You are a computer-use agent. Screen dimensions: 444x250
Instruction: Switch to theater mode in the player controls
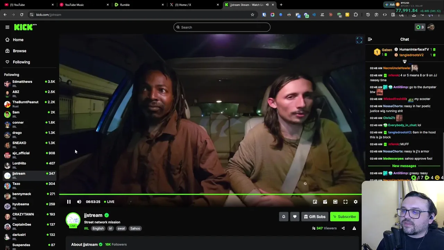[335, 202]
